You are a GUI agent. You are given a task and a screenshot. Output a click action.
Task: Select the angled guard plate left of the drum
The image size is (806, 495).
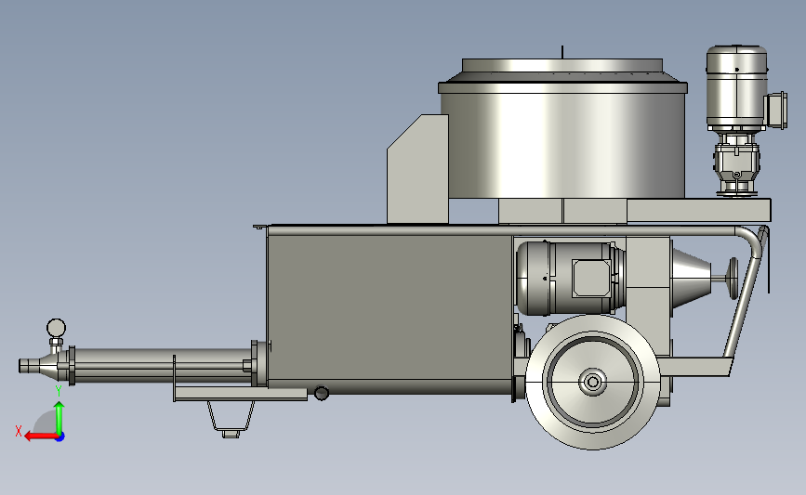[418, 169]
